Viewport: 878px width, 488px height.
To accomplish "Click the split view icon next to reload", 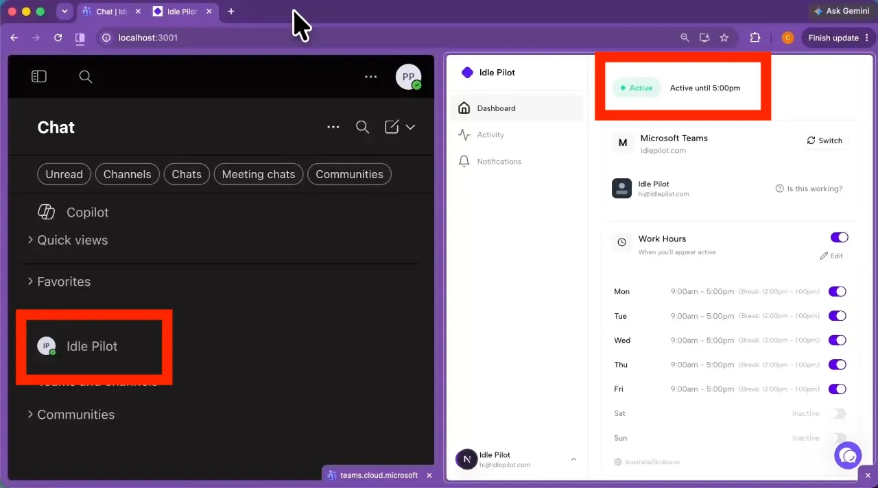I will click(x=80, y=38).
